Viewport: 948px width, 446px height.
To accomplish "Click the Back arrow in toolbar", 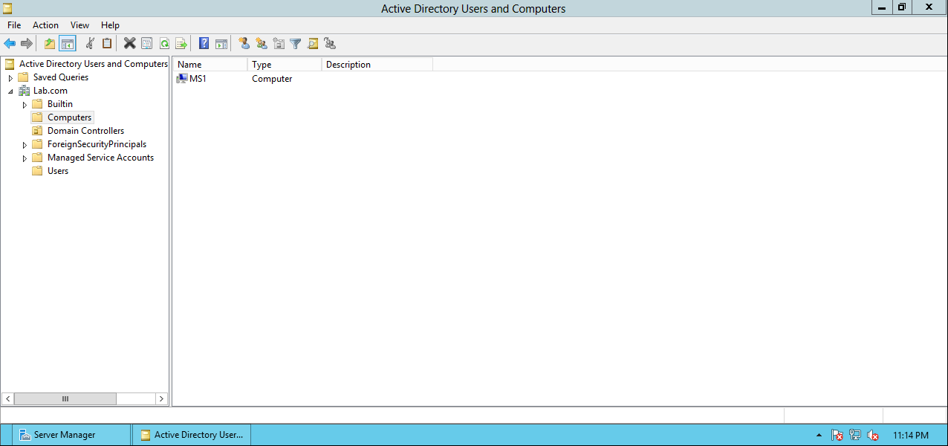I will [x=10, y=44].
